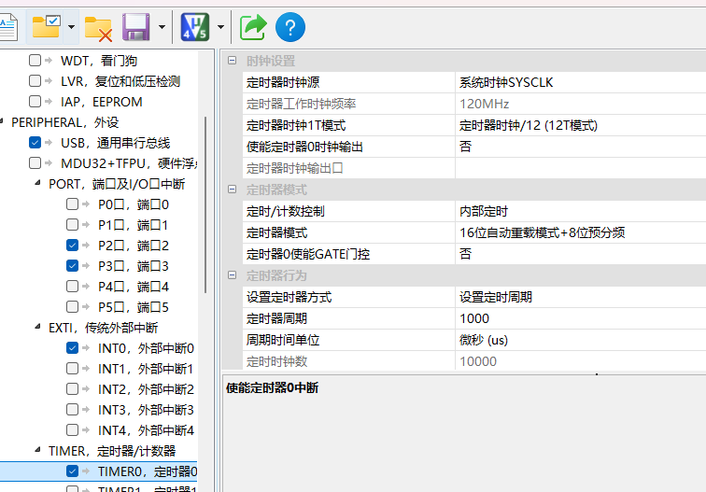Change period time unit value 微秒 (us)
The width and height of the screenshot is (706, 492).
(x=580, y=340)
